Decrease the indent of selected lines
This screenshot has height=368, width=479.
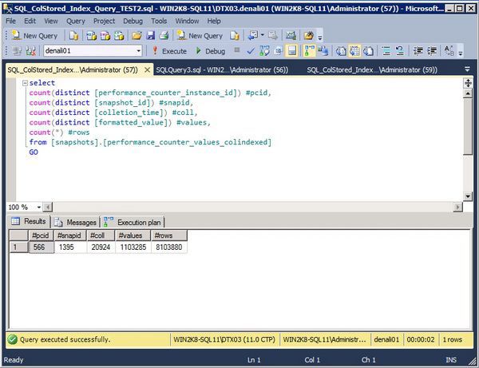[x=418, y=51]
